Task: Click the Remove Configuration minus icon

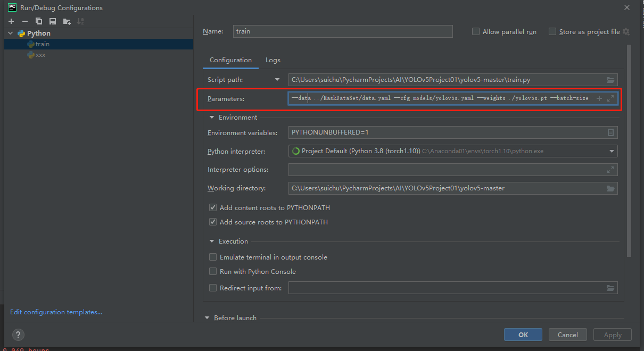Action: click(x=25, y=21)
